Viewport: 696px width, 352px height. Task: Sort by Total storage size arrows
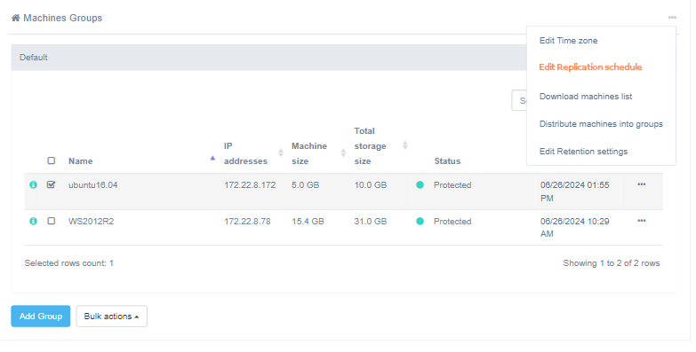click(404, 145)
